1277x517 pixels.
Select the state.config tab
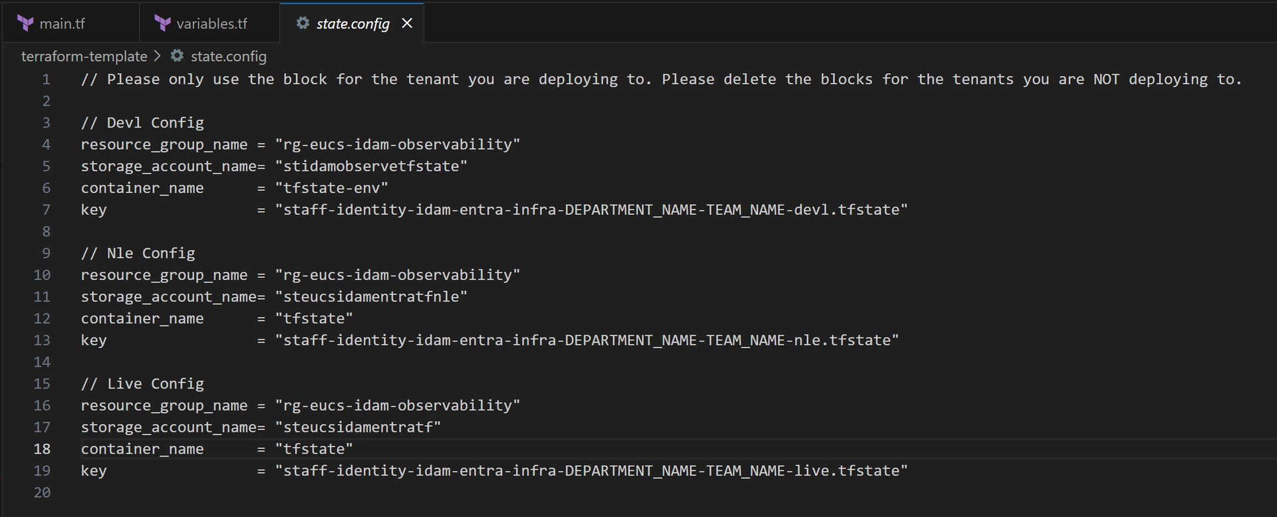tap(352, 23)
